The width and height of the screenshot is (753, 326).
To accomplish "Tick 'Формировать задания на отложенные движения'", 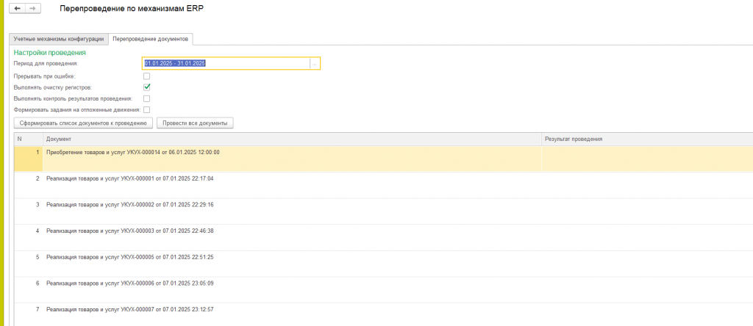I will [147, 109].
